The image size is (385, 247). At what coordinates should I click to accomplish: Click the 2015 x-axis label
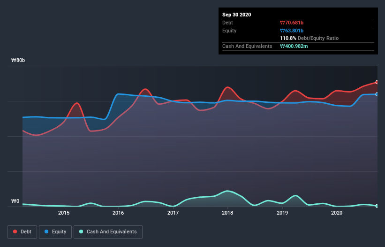(64, 213)
